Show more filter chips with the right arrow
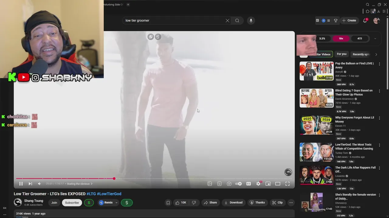 pyautogui.click(x=376, y=54)
